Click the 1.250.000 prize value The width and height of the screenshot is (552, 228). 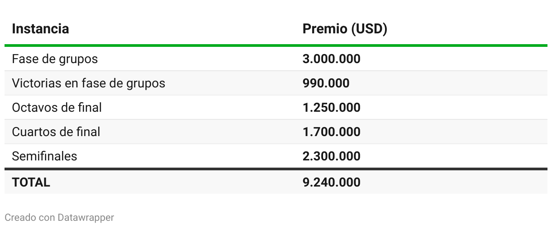pos(331,108)
